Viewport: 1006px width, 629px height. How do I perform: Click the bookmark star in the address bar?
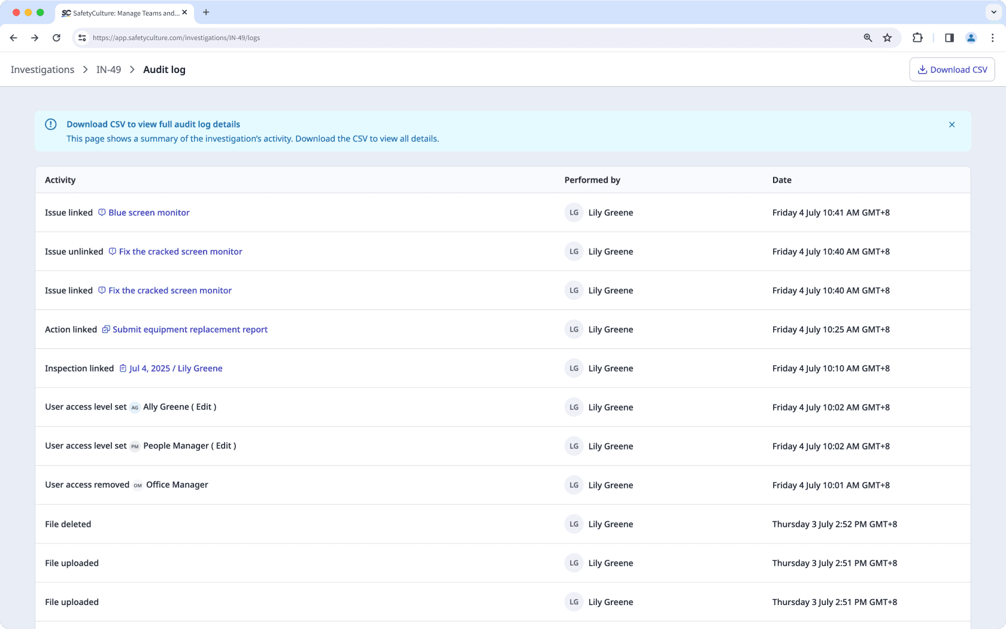pos(887,38)
